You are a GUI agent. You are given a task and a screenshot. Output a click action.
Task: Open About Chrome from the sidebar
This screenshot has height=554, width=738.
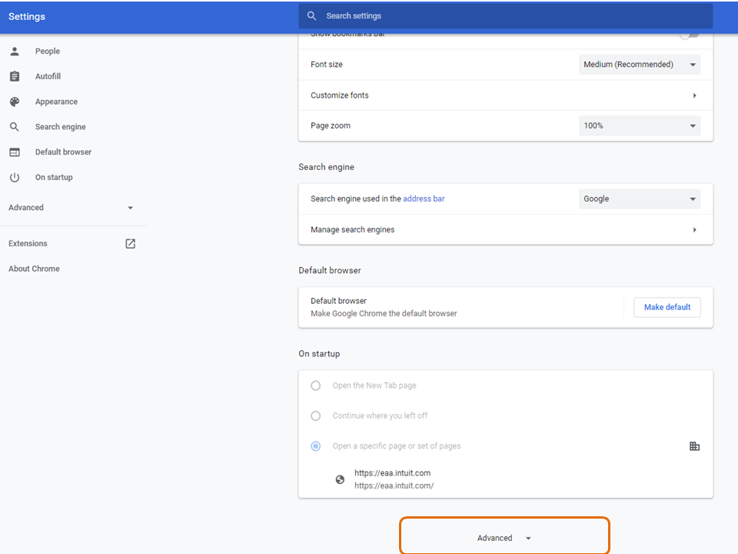34,269
